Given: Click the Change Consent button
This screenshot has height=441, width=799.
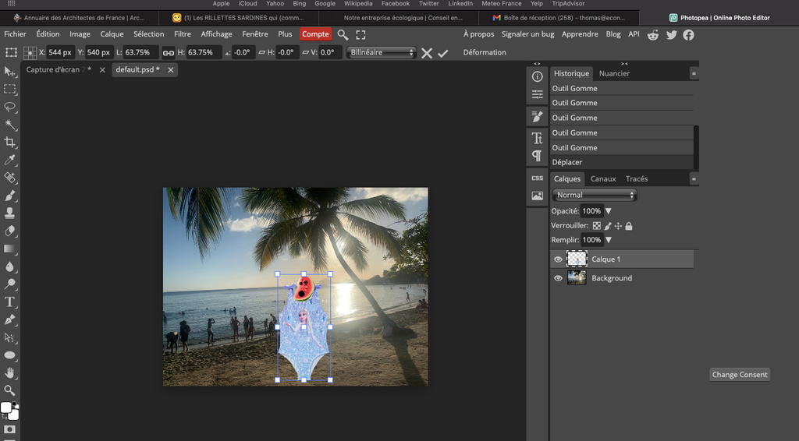Looking at the screenshot, I should click(x=740, y=375).
